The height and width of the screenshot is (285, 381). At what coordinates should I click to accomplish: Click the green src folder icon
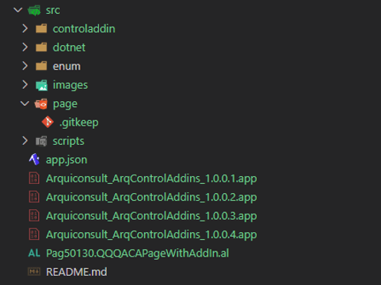34,11
